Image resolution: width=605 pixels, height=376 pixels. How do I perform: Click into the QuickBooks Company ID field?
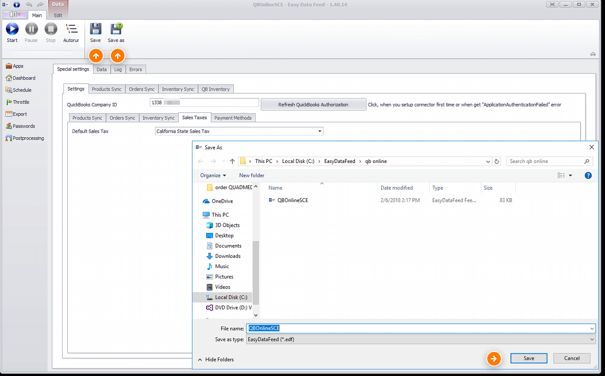[x=204, y=103]
